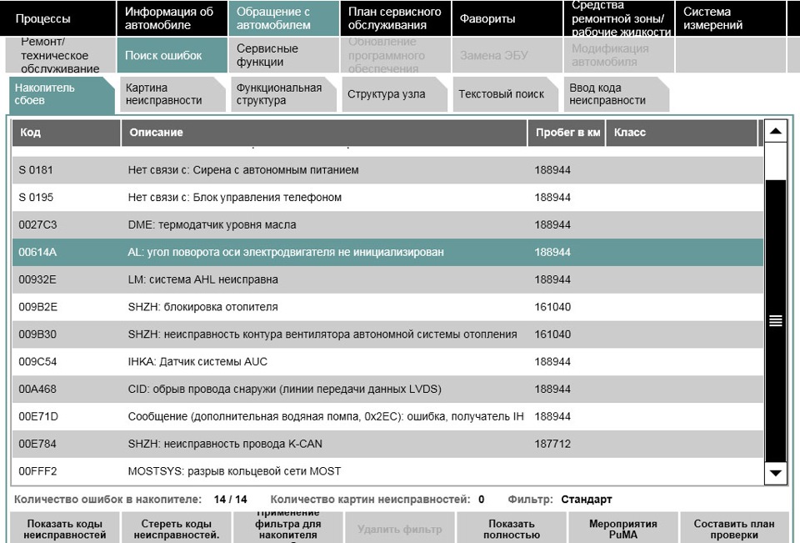
Task: Open the Система измерений menu
Action: pos(731,18)
